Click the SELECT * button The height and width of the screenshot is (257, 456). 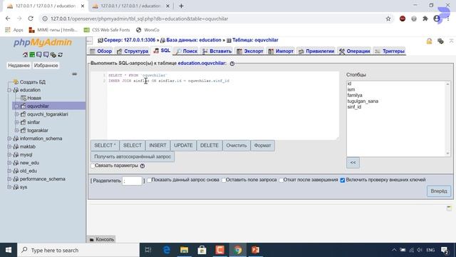(x=105, y=146)
